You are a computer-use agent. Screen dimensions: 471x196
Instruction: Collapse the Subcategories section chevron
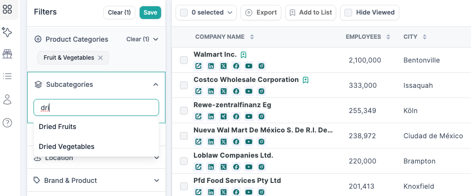pos(156,84)
